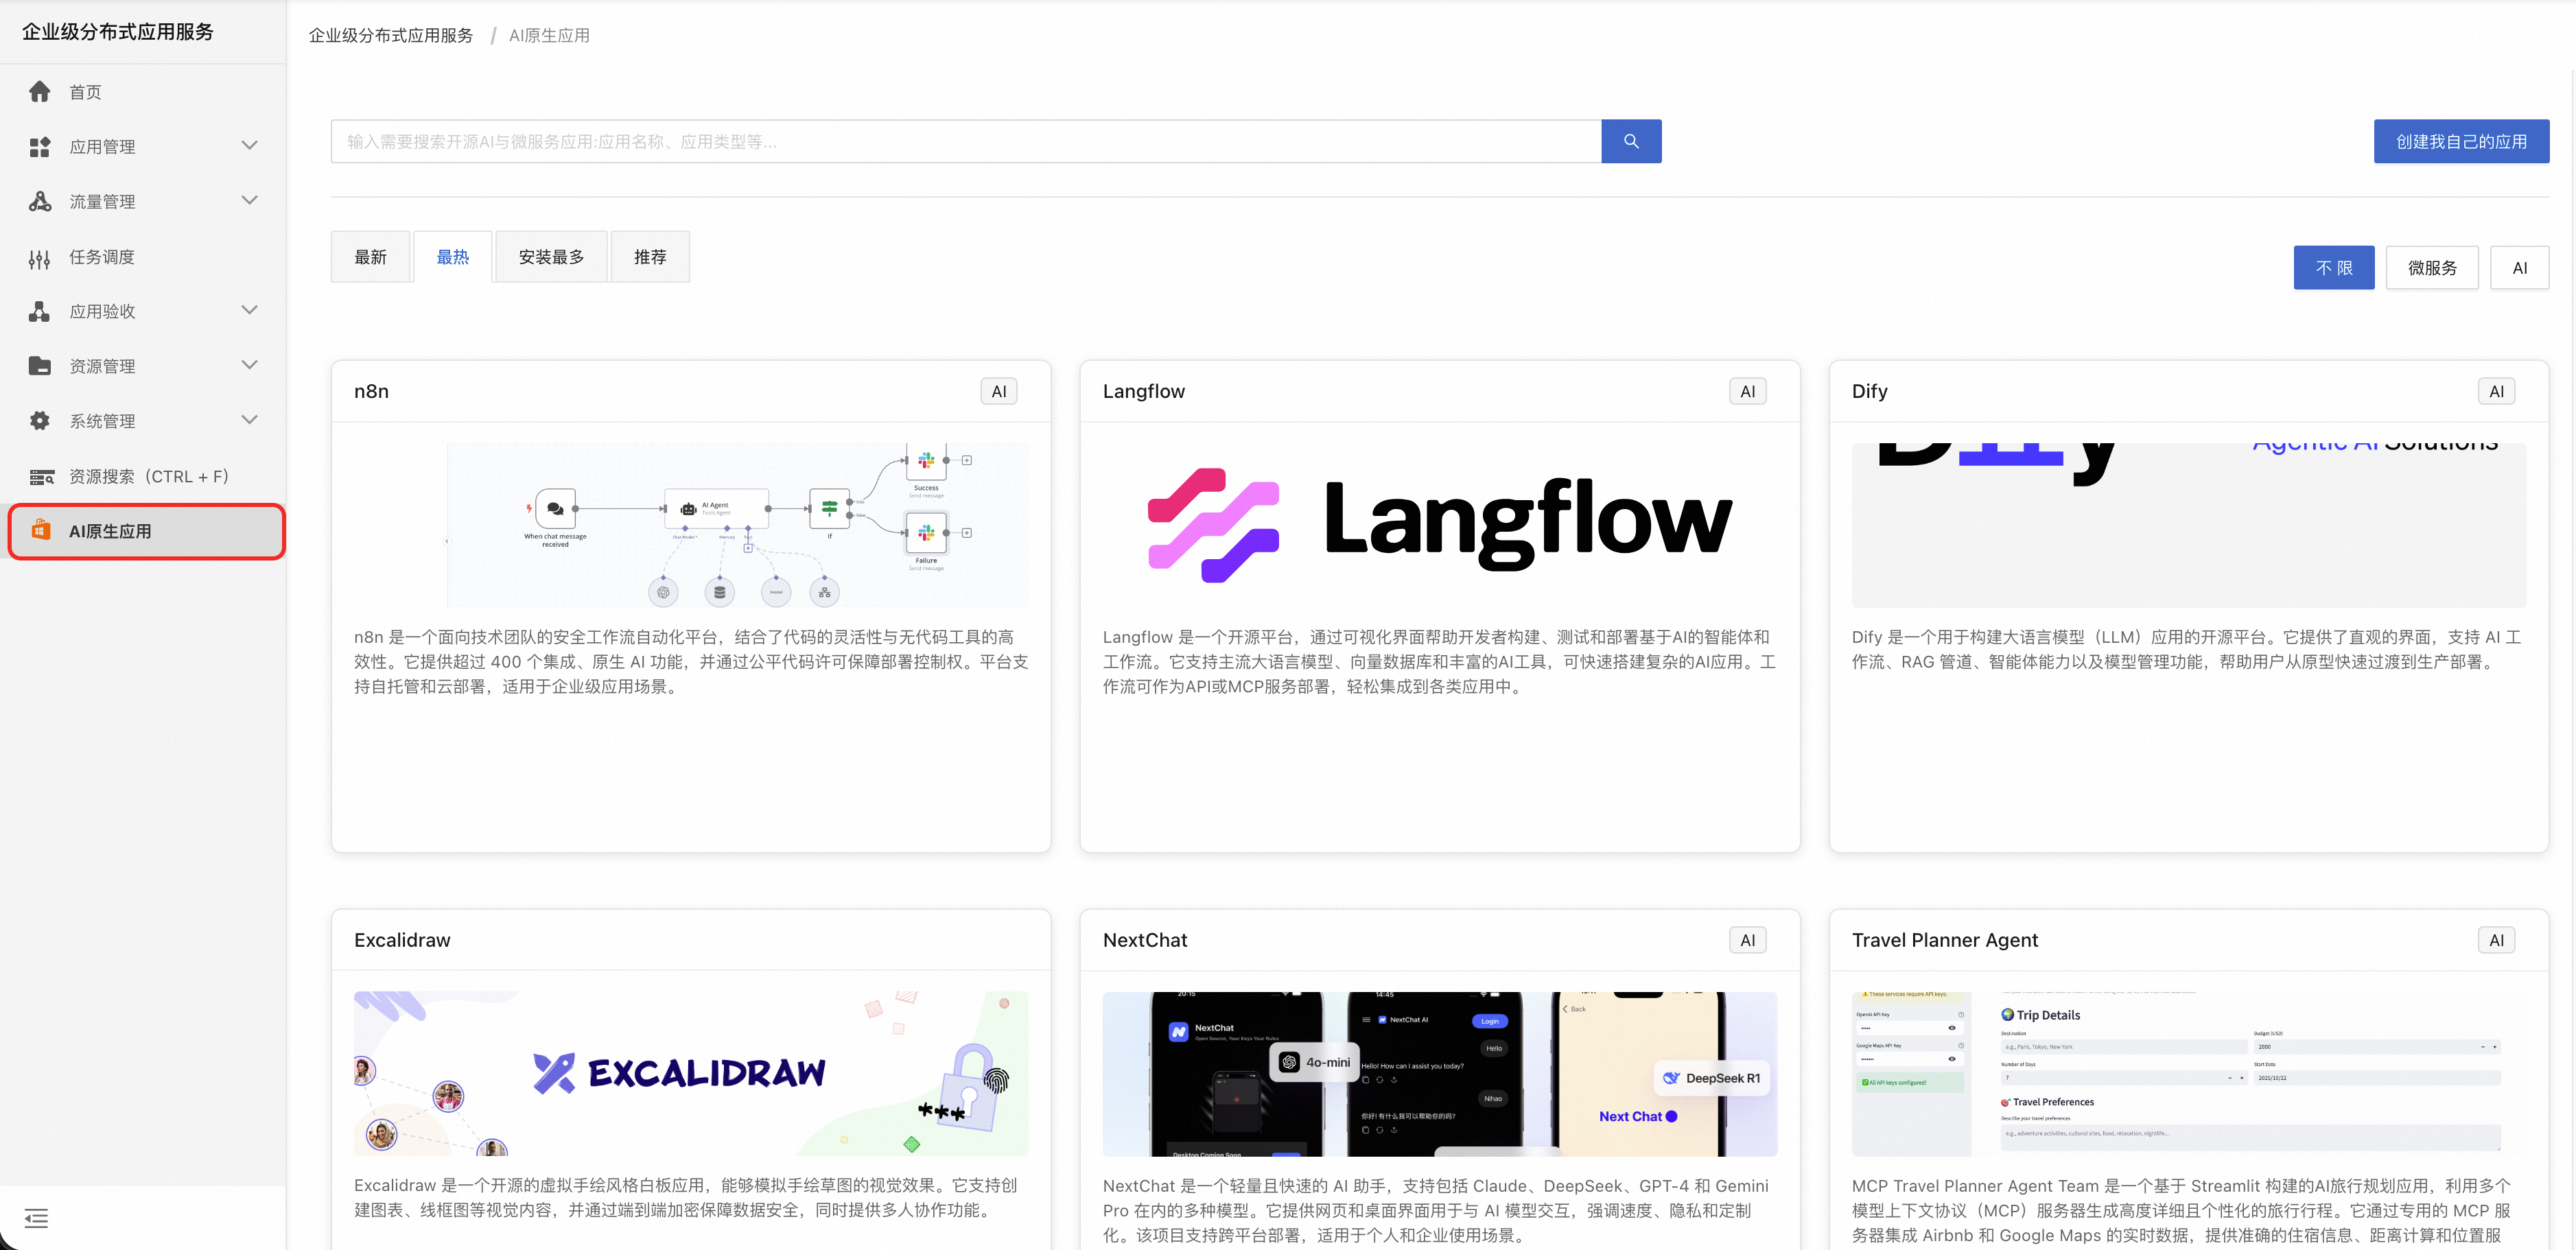The width and height of the screenshot is (2576, 1250).
Task: Select the AI category filter
Action: click(x=2518, y=268)
